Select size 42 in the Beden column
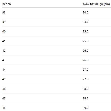111x111 pixels. (x=4, y=51)
